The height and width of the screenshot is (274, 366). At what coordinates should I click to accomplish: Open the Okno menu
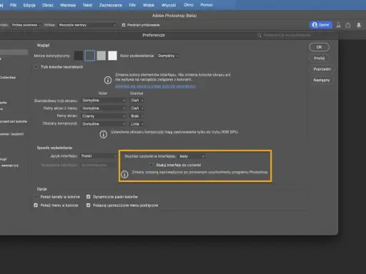(189, 5)
